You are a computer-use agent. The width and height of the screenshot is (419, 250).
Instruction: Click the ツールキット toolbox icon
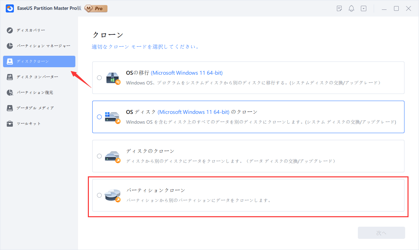[x=10, y=124]
